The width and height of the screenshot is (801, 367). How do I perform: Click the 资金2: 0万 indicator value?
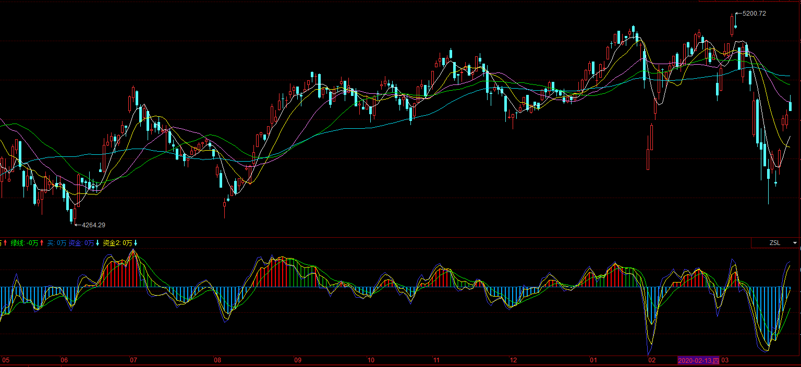click(117, 243)
